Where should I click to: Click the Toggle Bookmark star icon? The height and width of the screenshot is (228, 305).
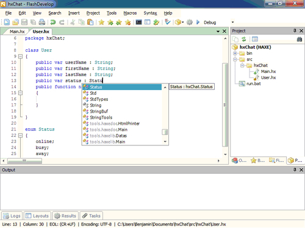[x=101, y=22]
